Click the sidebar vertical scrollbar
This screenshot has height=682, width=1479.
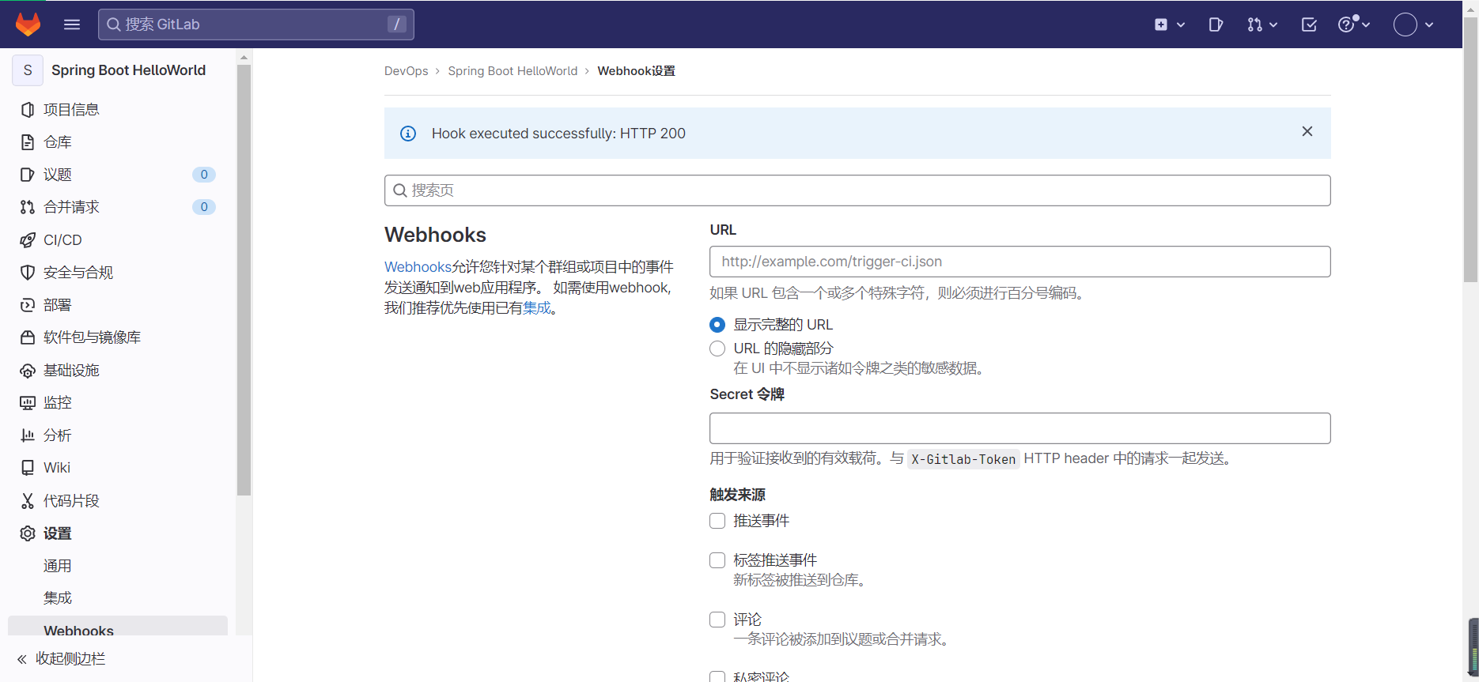[244, 280]
